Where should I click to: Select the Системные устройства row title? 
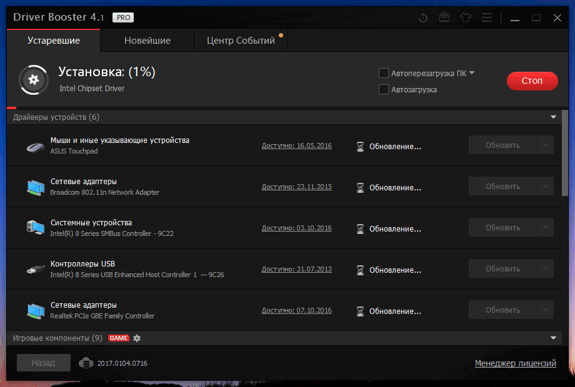[x=91, y=223]
